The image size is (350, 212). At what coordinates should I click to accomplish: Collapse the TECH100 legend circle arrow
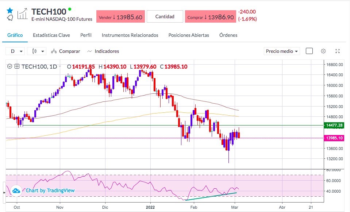coord(9,66)
